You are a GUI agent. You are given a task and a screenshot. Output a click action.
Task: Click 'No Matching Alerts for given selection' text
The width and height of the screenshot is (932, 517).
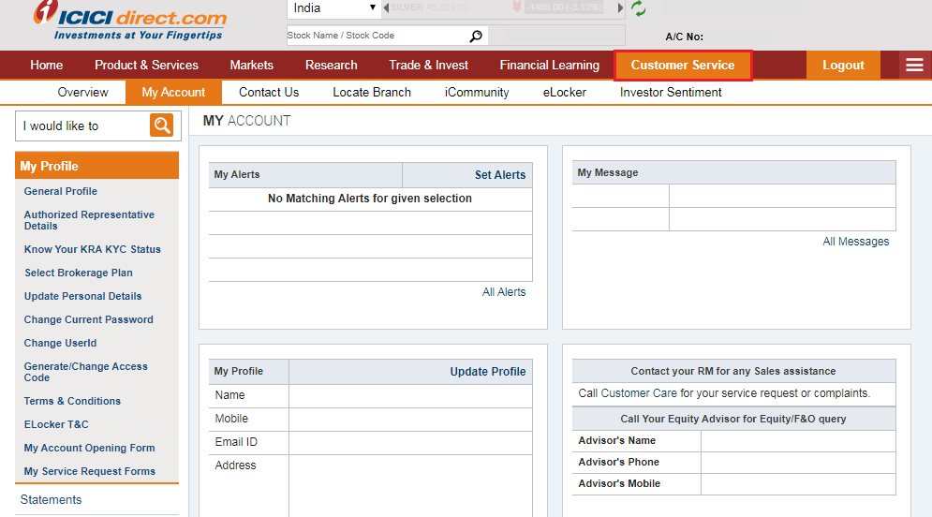point(370,199)
